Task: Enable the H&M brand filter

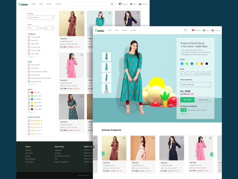Action: [x=29, y=65]
